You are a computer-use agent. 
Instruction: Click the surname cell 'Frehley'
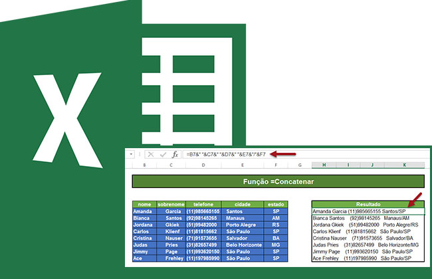(x=171, y=258)
